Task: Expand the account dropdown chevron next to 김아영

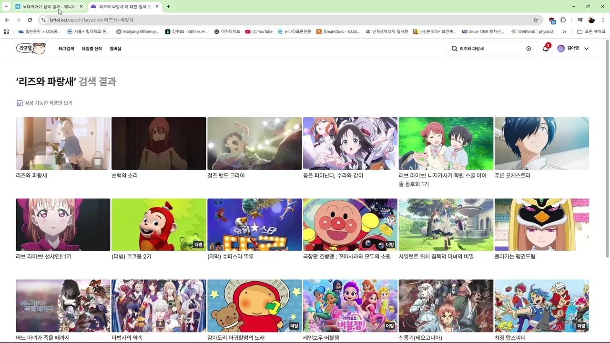Action: click(x=587, y=49)
